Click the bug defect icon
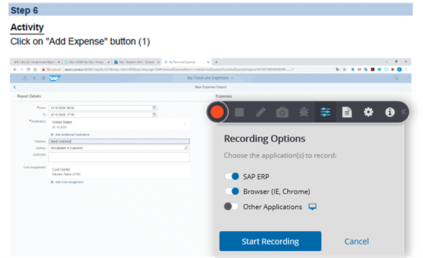Image resolution: width=423 pixels, height=258 pixels. click(304, 112)
